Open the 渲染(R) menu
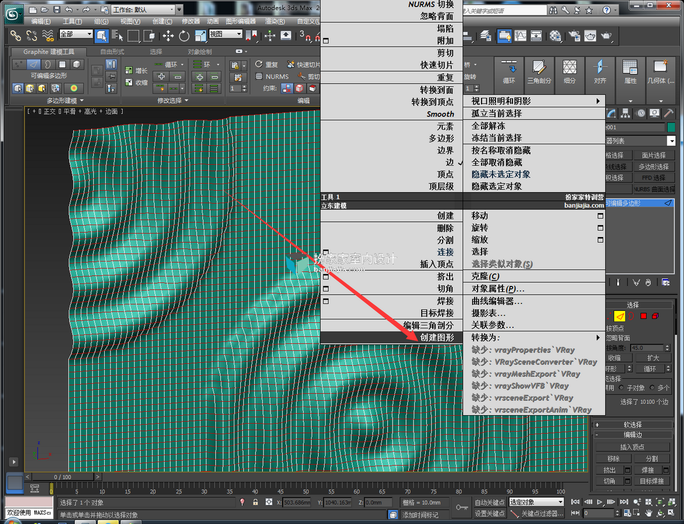Image resolution: width=684 pixels, height=524 pixels. click(x=275, y=21)
